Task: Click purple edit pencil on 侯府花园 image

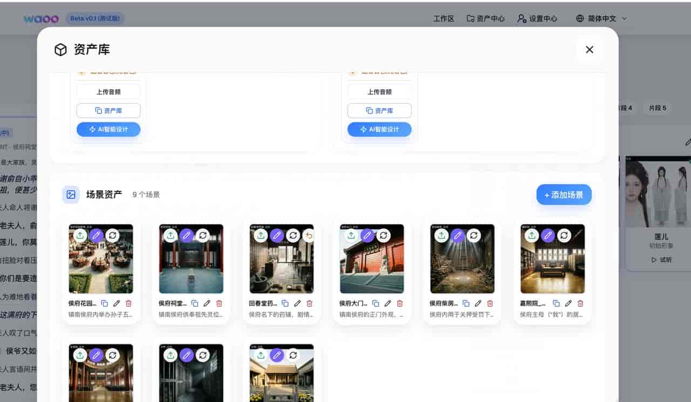Action: (x=96, y=235)
